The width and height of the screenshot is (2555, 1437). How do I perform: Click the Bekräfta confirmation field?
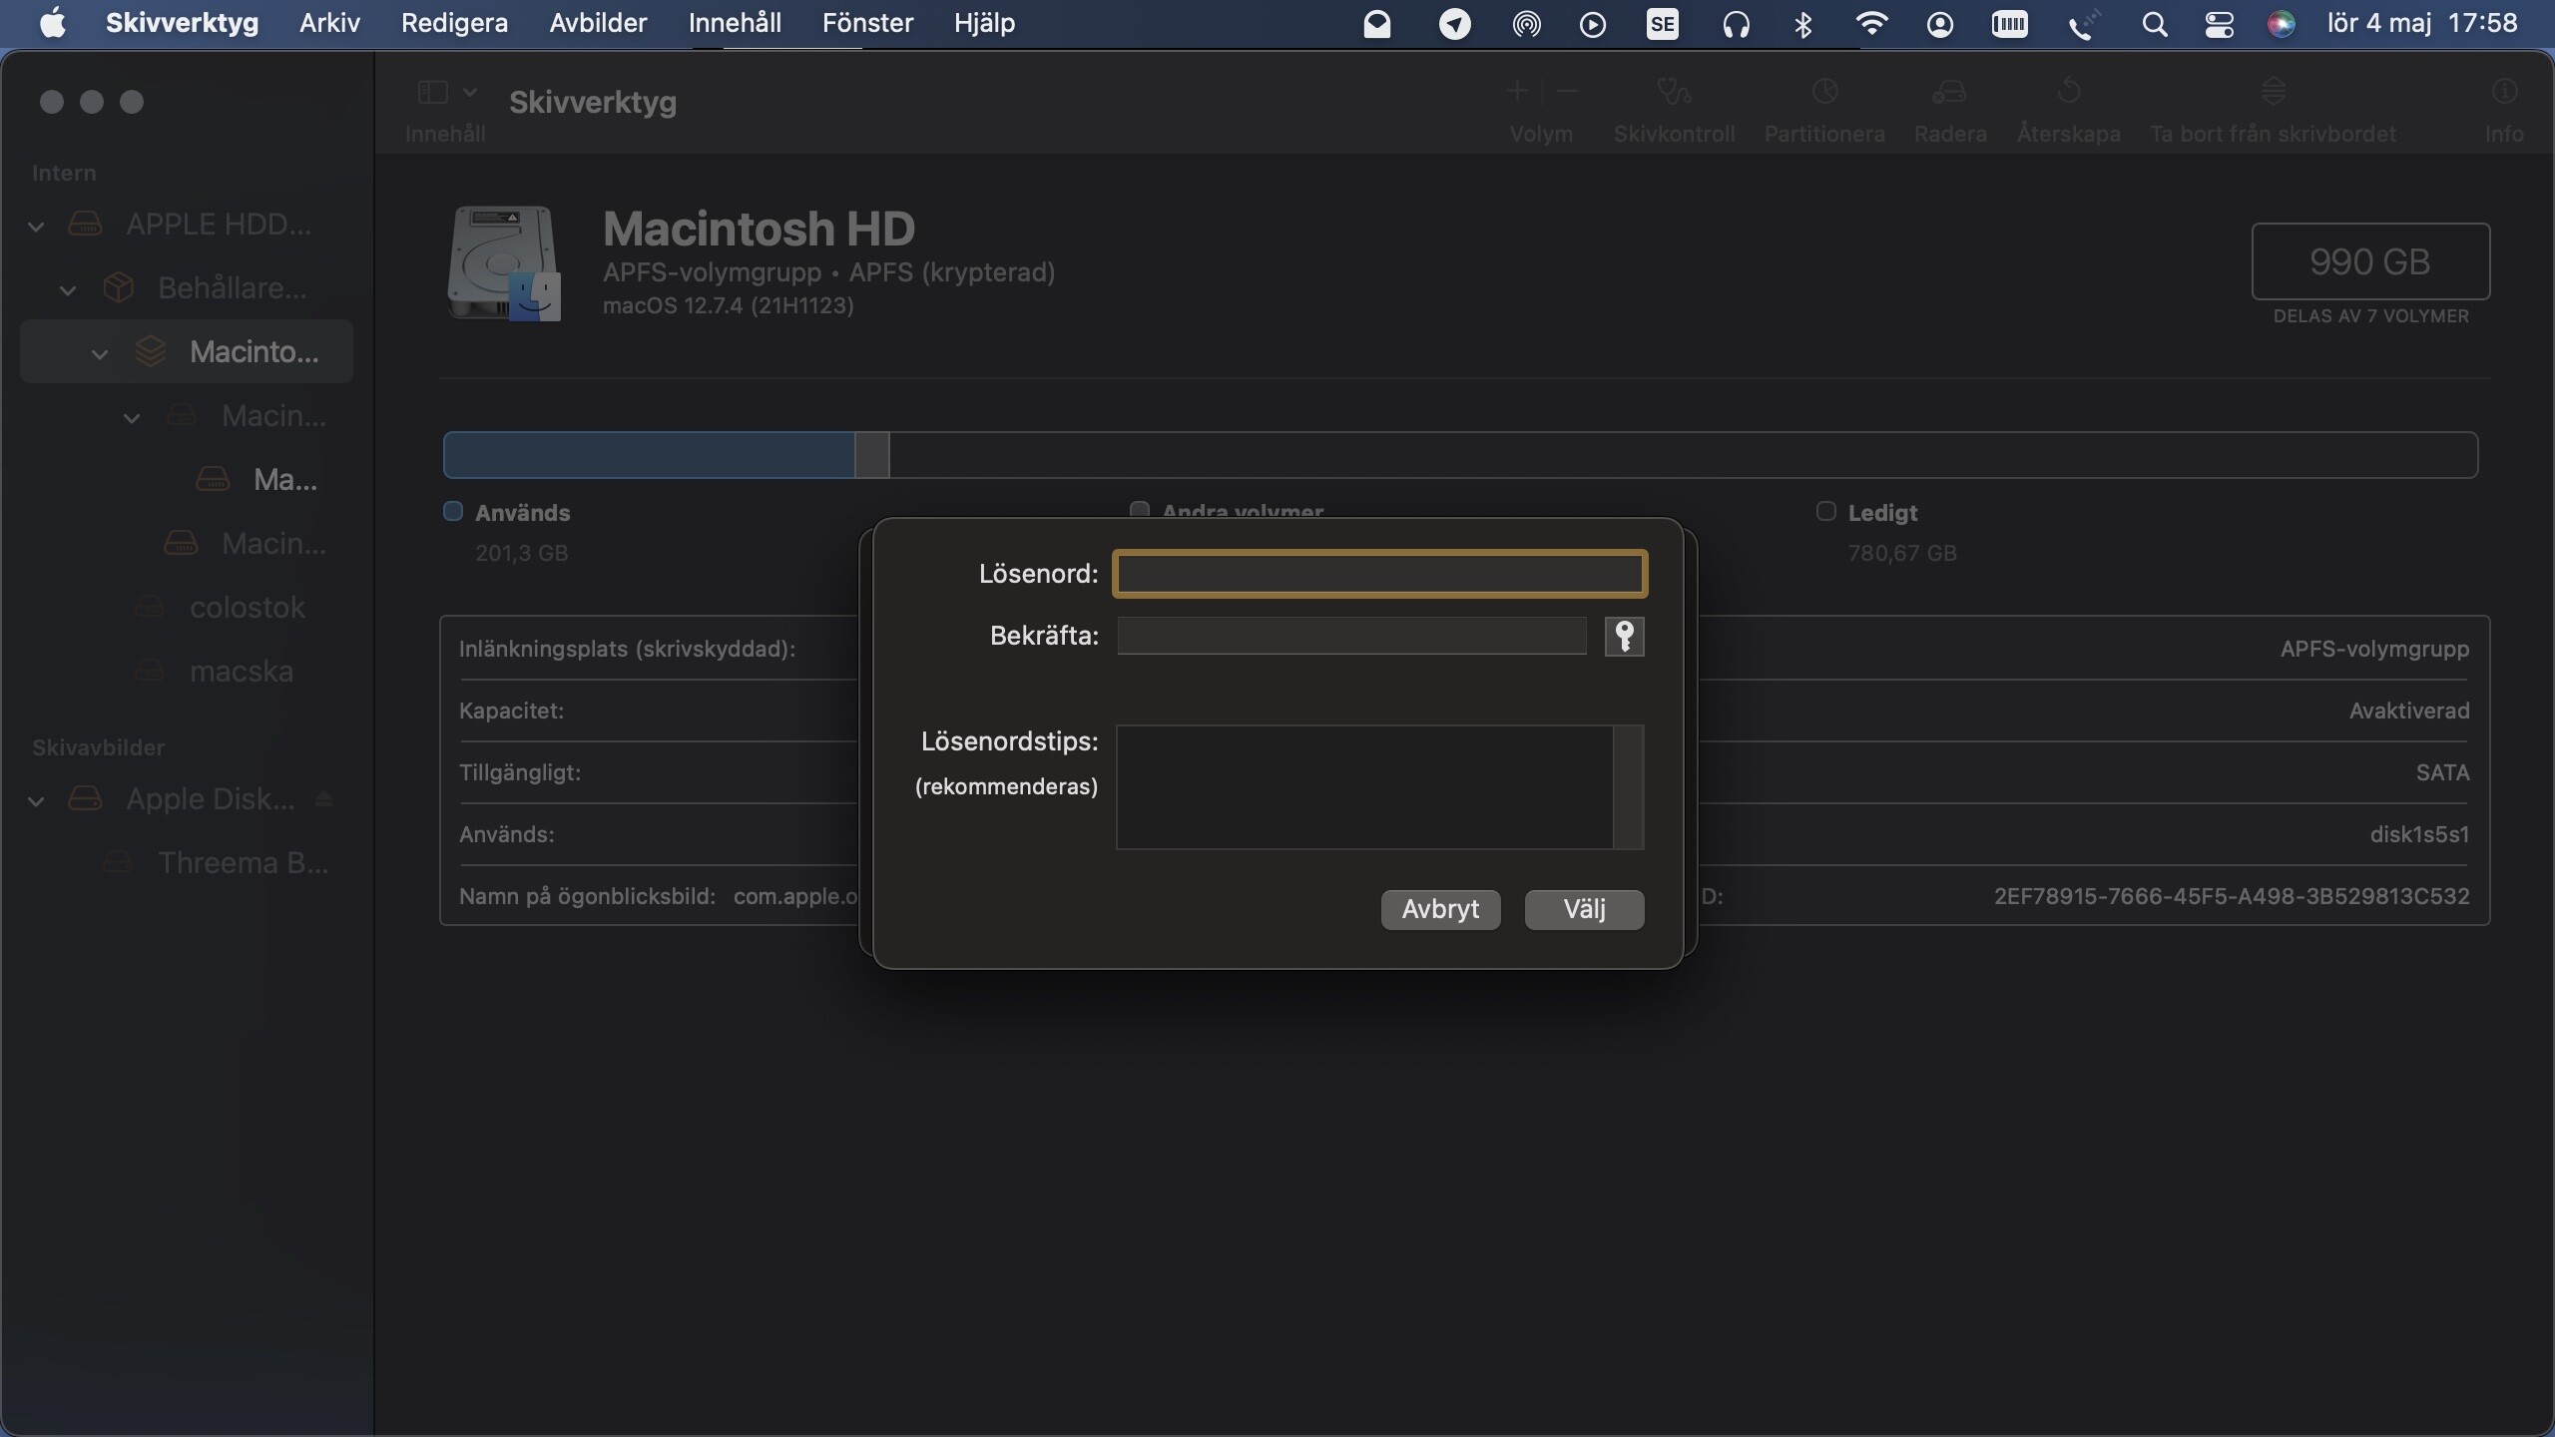[1351, 636]
